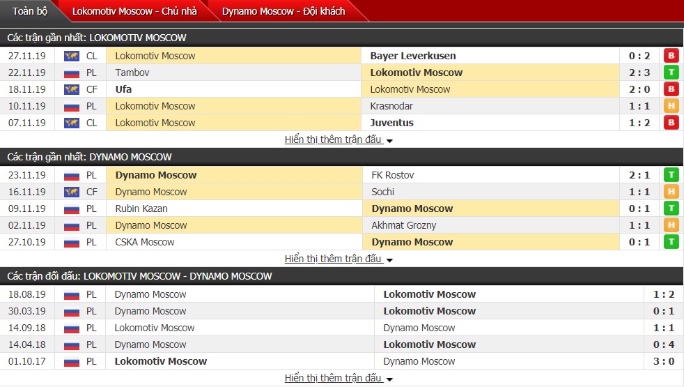This screenshot has width=684, height=387.
Task: Click score 1 : 1 on 14.09.18 row
Action: [x=664, y=328]
